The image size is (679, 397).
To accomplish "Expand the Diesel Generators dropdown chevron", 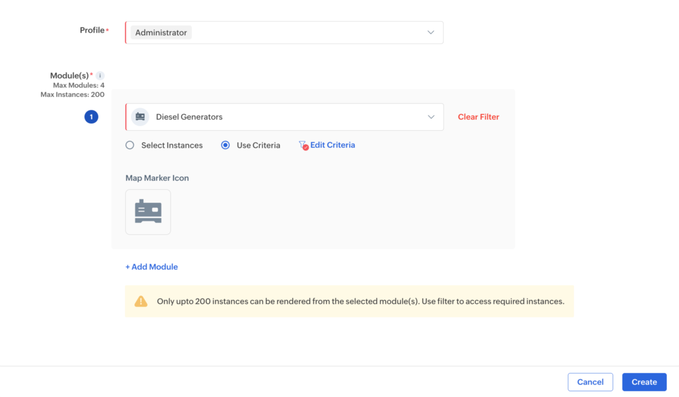I will (x=431, y=117).
